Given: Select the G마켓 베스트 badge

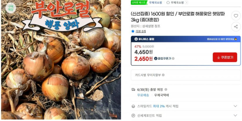Looking at the screenshot, I should click(139, 3).
